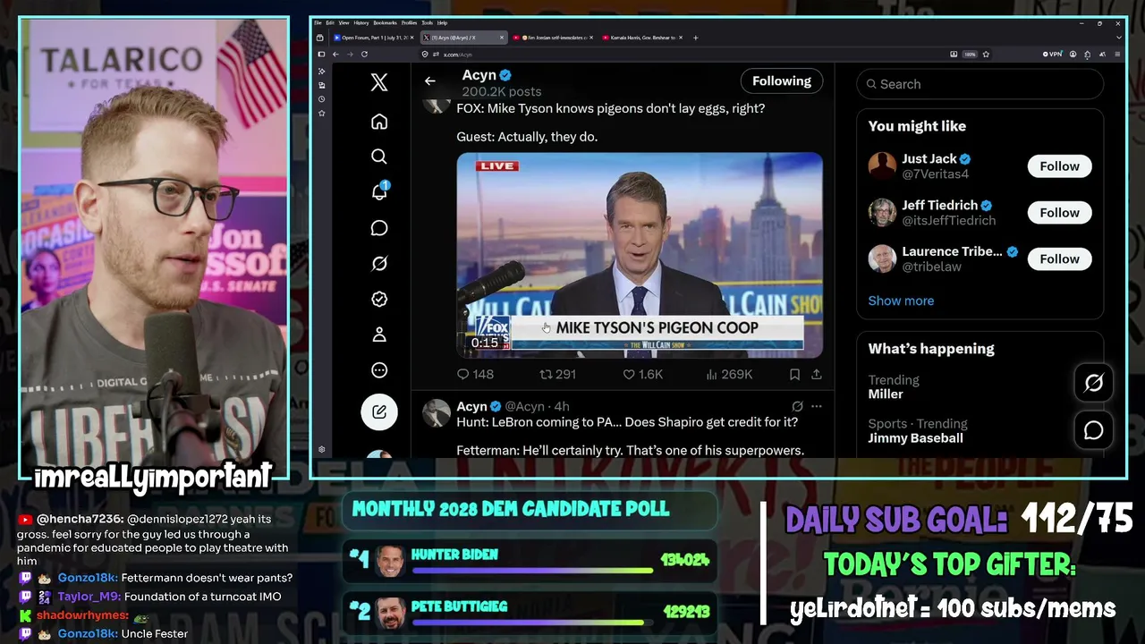Follow Just Jack

[x=1059, y=166]
